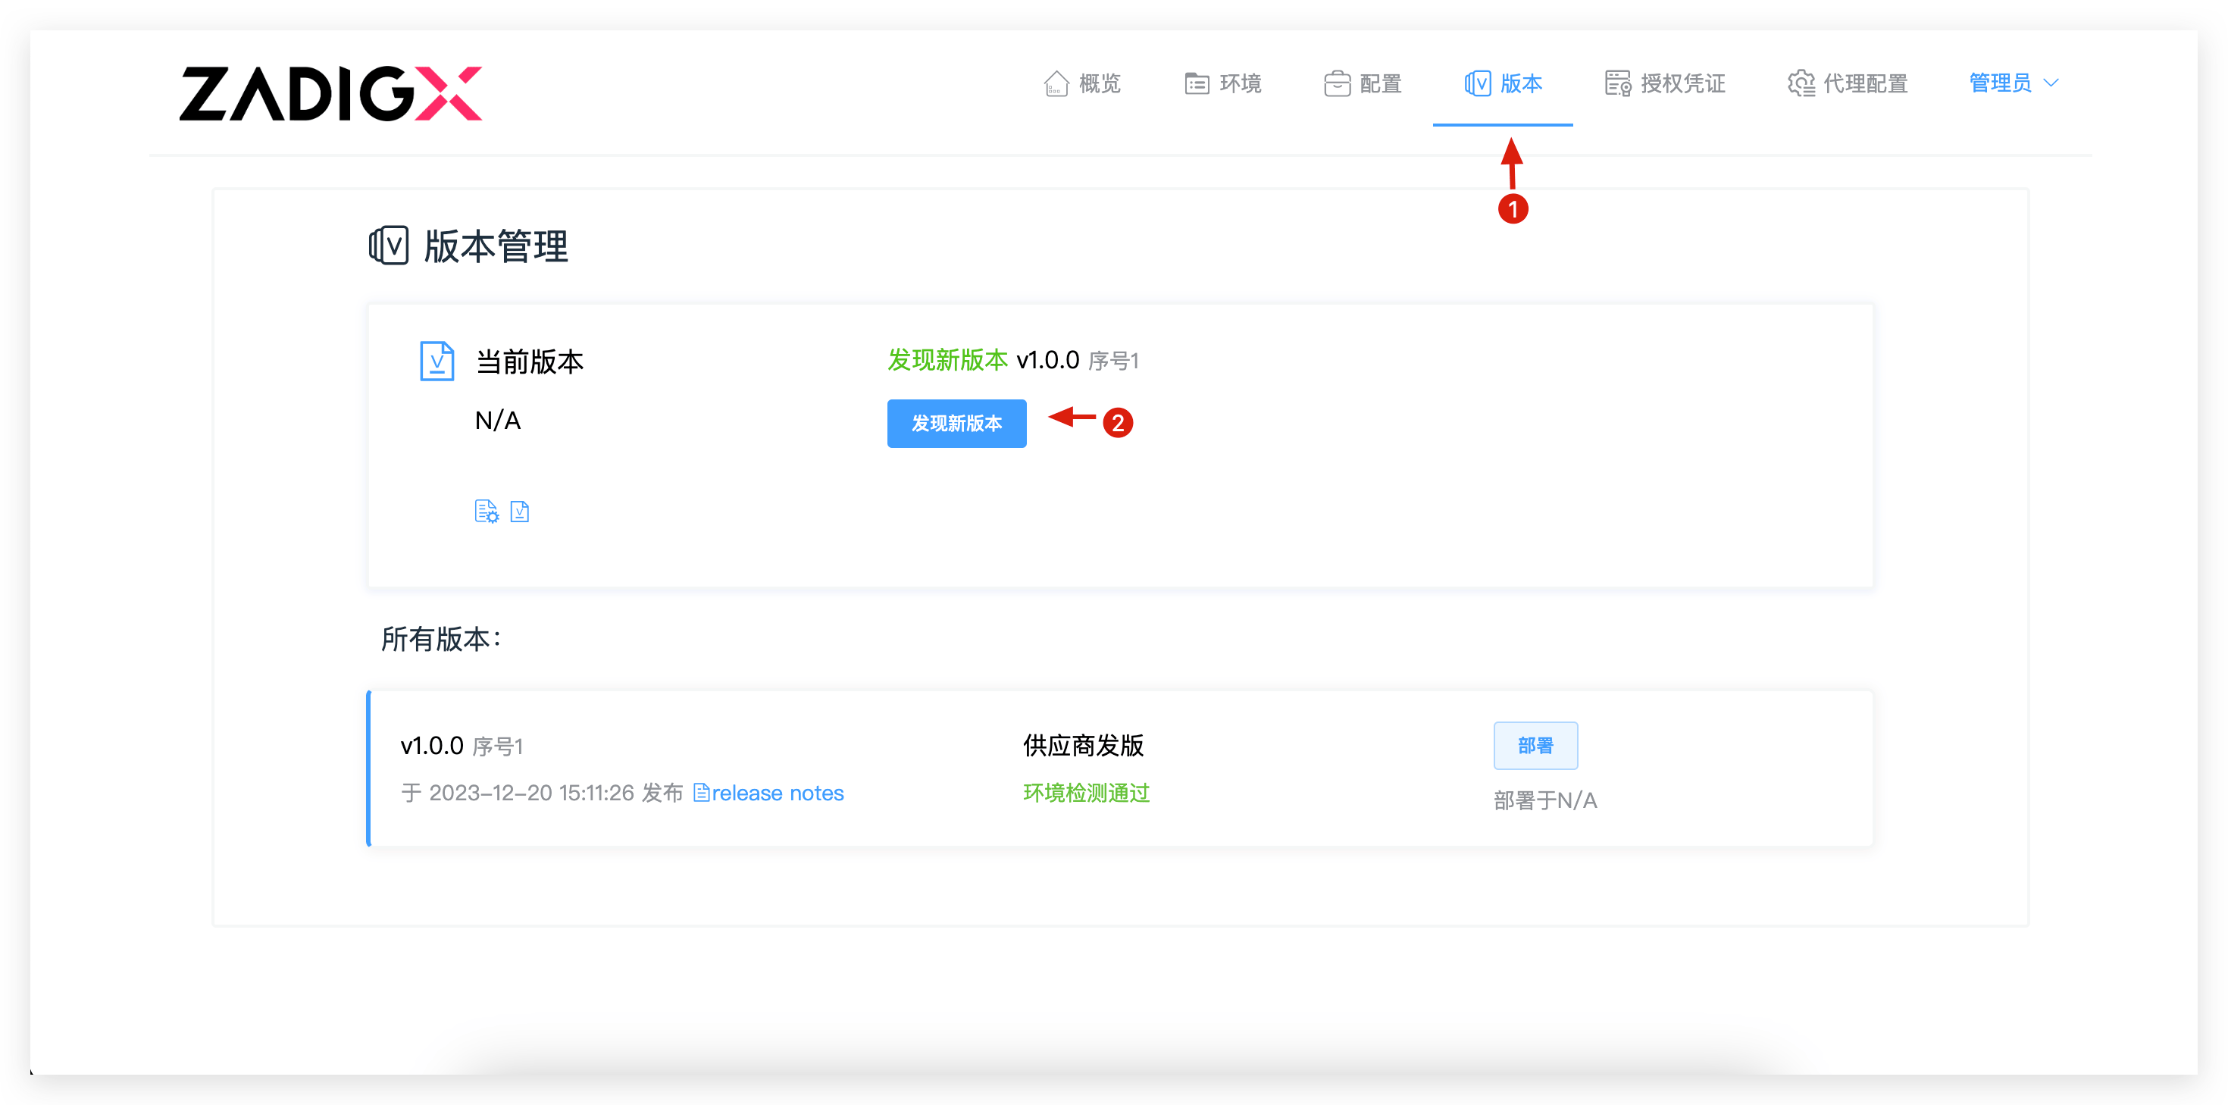2228x1105 pixels.
Task: Click the ZadigX logo
Action: point(330,93)
